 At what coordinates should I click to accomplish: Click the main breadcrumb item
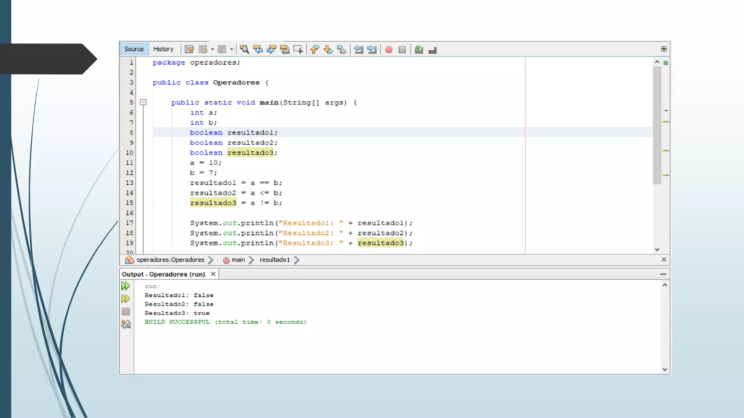pyautogui.click(x=238, y=260)
